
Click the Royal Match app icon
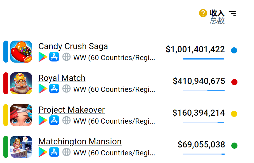tap(21, 83)
